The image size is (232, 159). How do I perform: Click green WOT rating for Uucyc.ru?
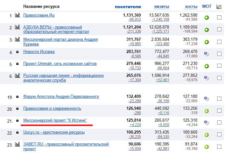coord(207,135)
